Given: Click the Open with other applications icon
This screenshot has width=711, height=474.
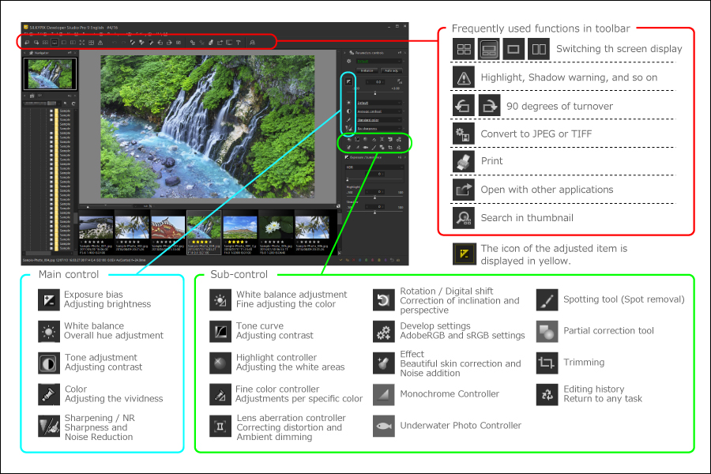Looking at the screenshot, I should (464, 190).
